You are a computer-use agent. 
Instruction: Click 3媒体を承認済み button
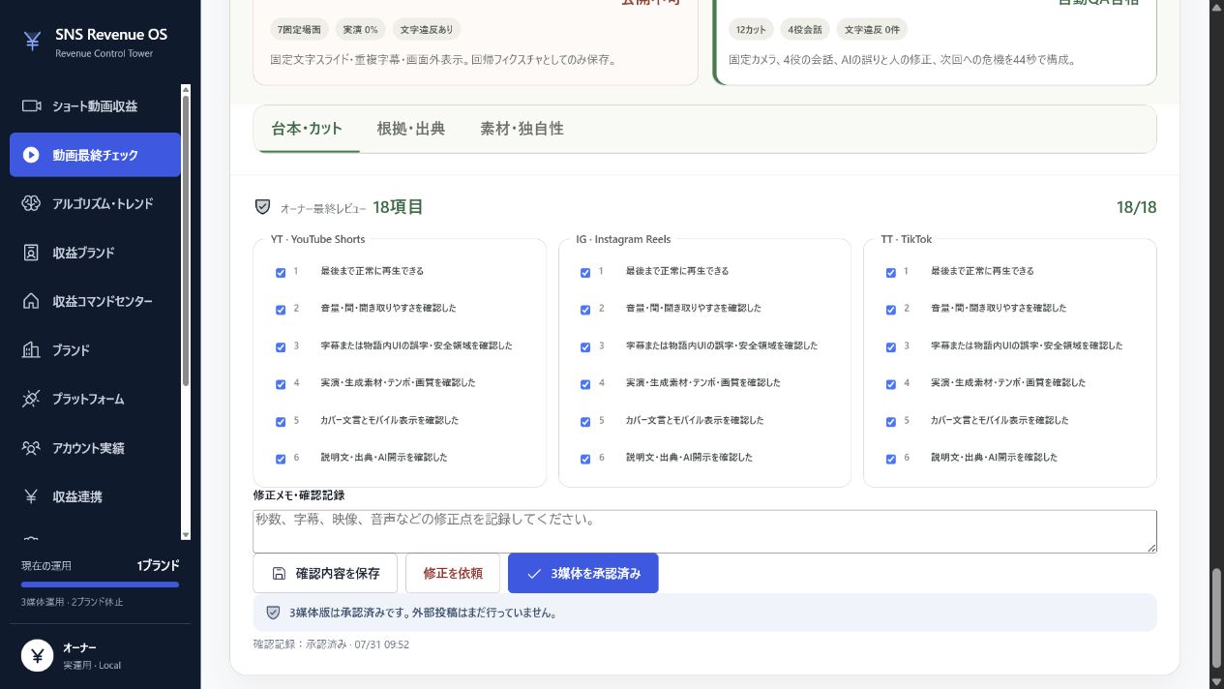click(582, 573)
